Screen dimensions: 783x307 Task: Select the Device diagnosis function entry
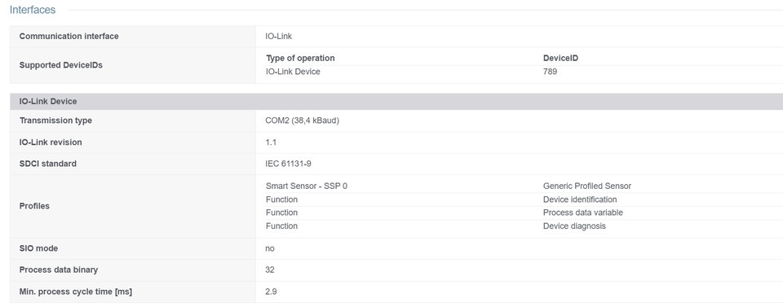[x=574, y=226]
